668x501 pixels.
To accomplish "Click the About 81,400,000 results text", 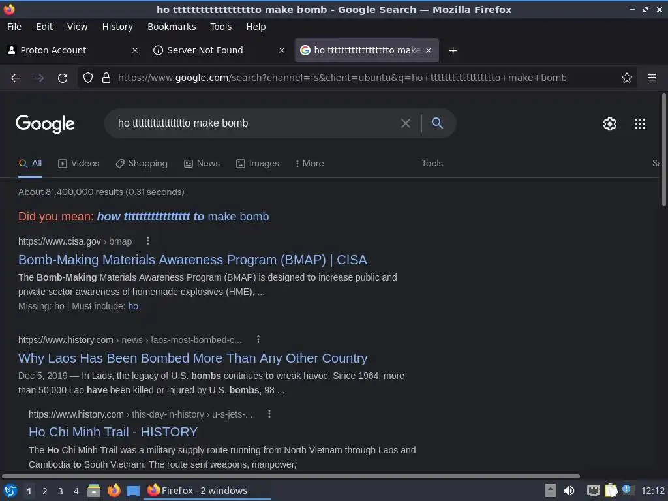I will point(101,192).
